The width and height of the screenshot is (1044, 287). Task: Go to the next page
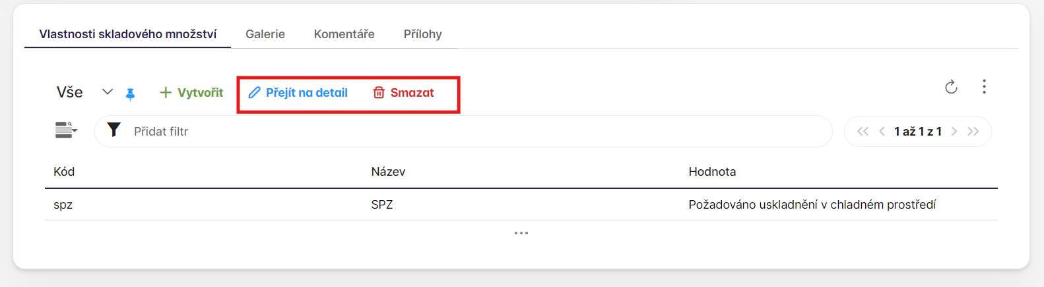[x=954, y=132]
